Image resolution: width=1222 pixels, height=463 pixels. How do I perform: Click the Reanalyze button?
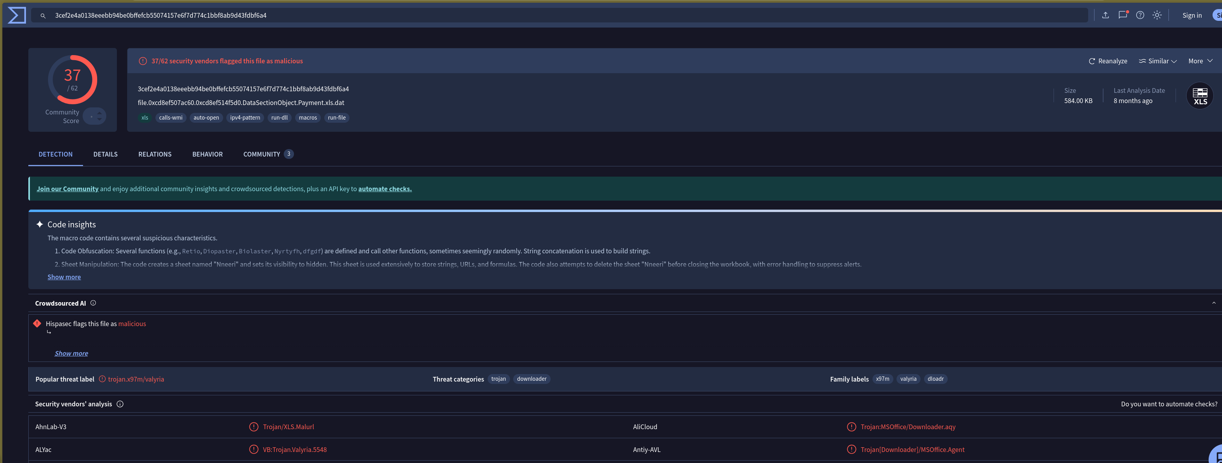[x=1108, y=61]
